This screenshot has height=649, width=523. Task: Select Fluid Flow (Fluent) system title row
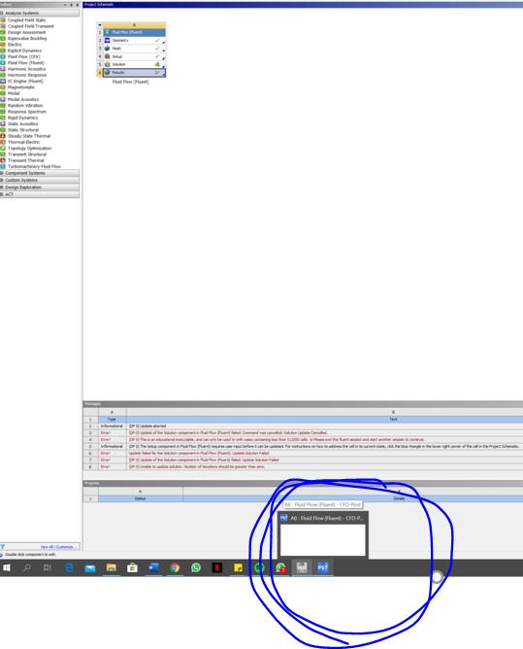point(134,32)
